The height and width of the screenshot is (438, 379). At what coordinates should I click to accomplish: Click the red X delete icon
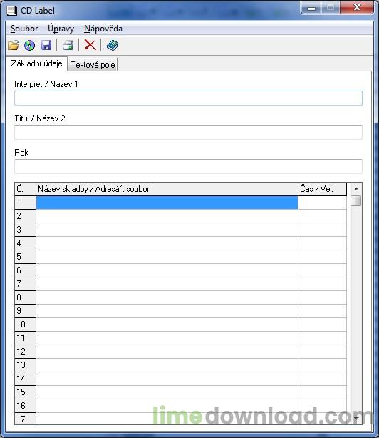tap(90, 45)
